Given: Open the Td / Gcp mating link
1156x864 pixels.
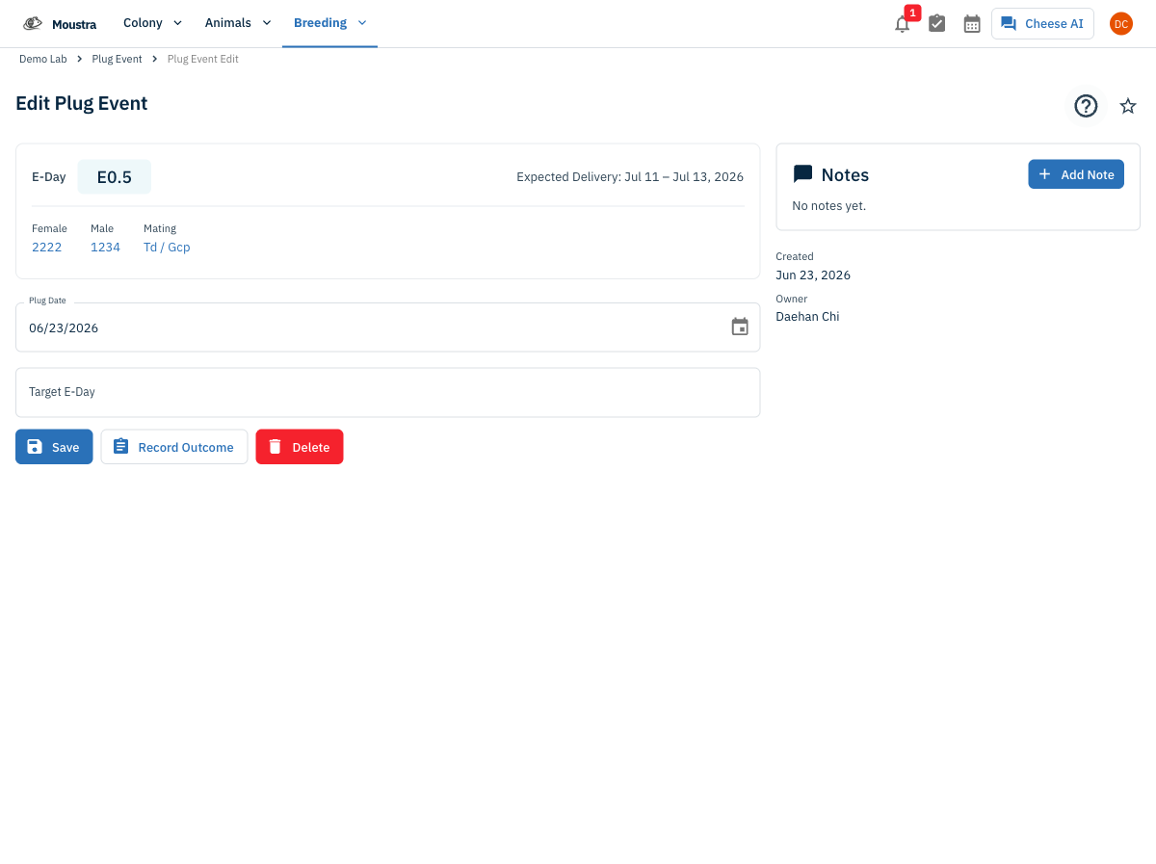Looking at the screenshot, I should (x=167, y=248).
